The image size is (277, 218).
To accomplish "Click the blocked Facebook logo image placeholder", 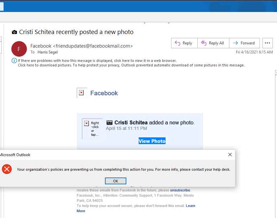I will (81, 93).
